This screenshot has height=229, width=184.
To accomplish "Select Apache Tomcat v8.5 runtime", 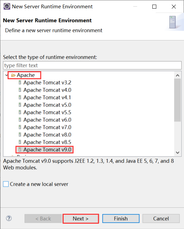I will pos(47,142).
